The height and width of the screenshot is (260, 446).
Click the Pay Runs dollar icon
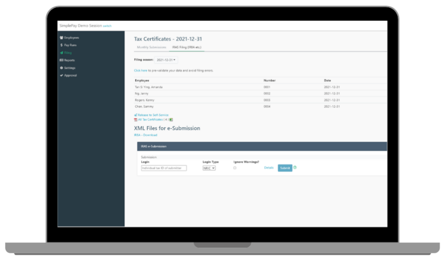coord(61,45)
